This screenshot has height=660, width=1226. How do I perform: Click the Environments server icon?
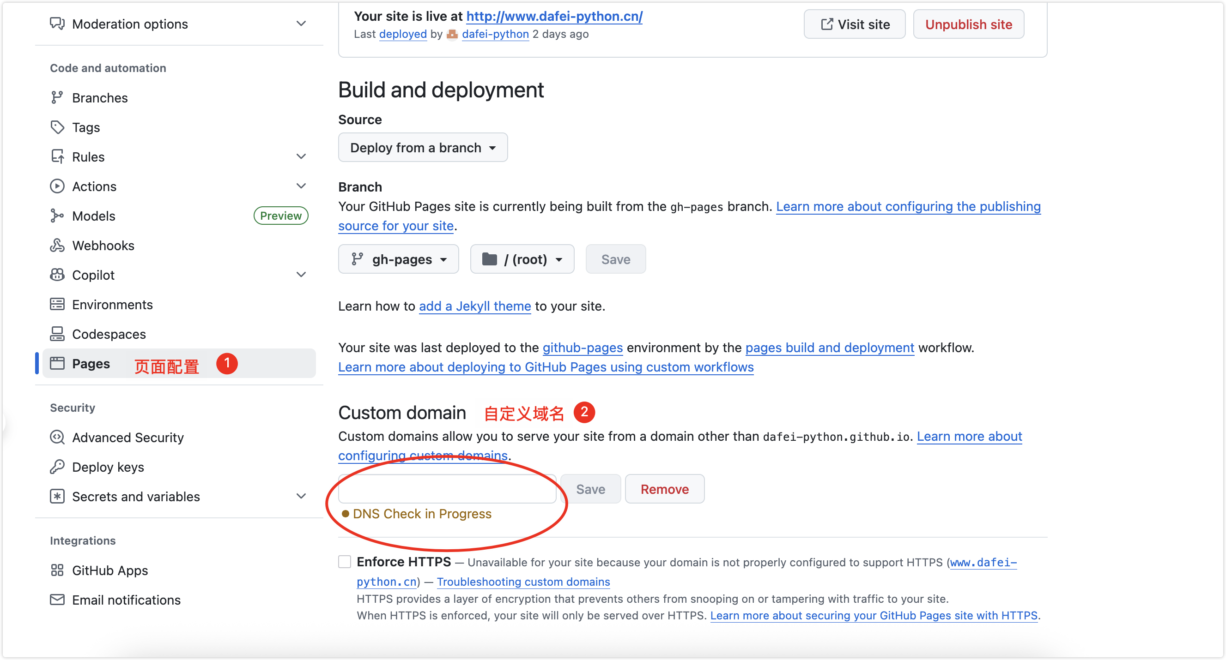tap(57, 304)
